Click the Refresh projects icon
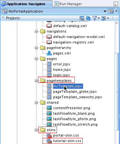 pyautogui.click(x=88, y=18)
